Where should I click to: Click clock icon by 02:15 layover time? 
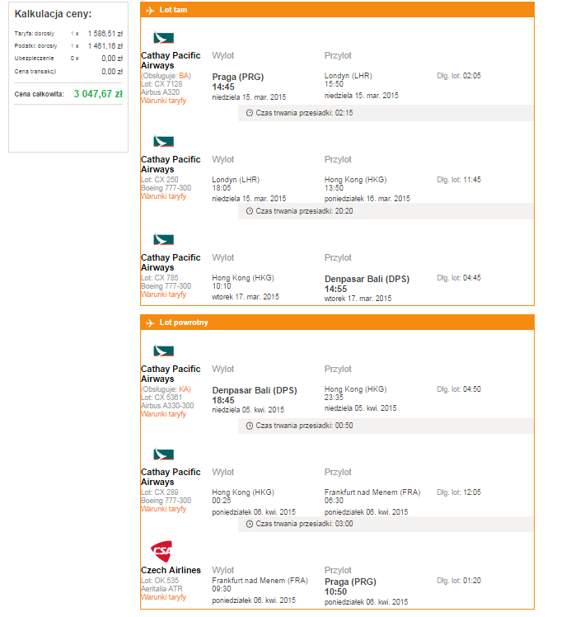(x=249, y=113)
